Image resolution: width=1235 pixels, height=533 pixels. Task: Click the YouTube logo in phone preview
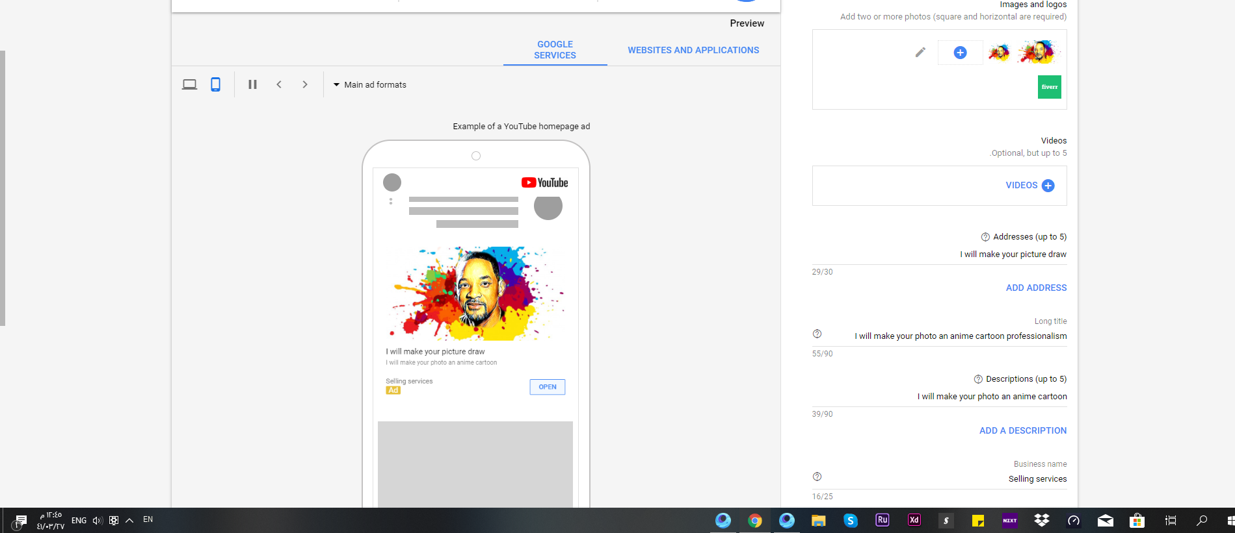tap(544, 183)
